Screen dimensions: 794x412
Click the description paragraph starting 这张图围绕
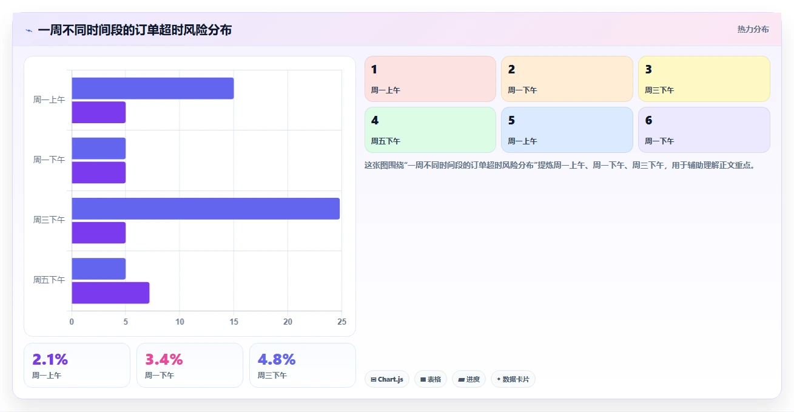559,165
